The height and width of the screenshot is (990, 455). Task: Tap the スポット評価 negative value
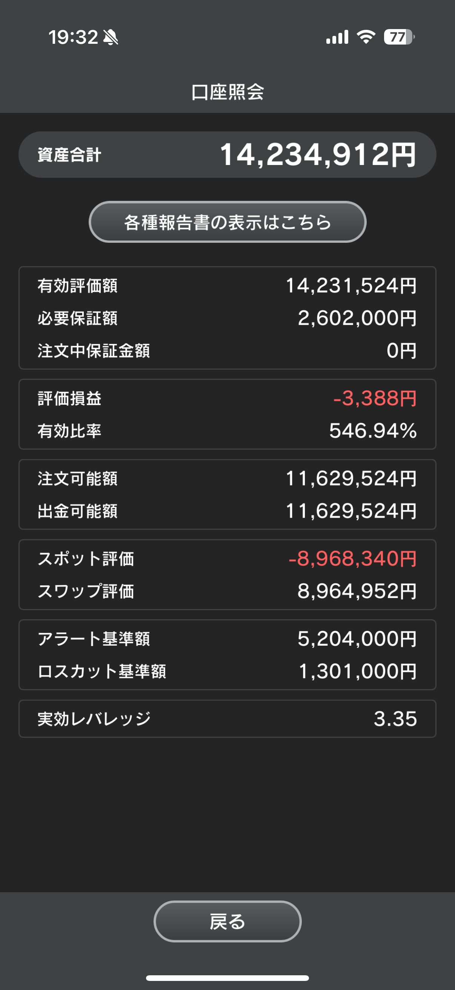[x=352, y=559]
